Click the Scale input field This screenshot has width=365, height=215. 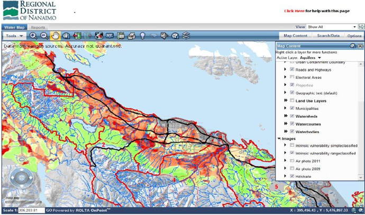tap(31, 210)
